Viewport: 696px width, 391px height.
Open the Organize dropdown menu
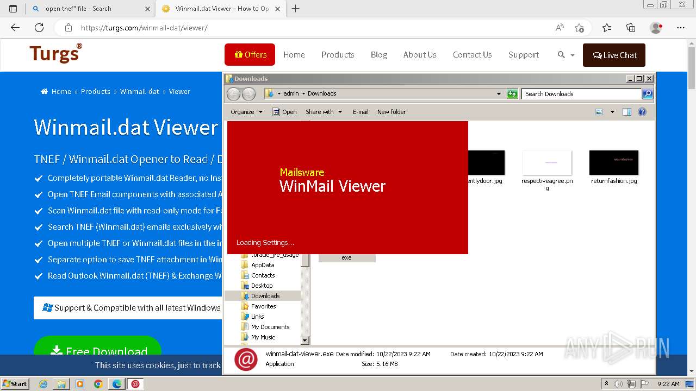[247, 112]
